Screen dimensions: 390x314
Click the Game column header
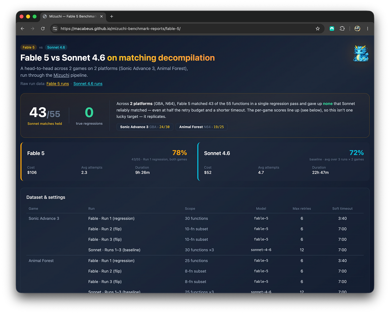(x=33, y=208)
